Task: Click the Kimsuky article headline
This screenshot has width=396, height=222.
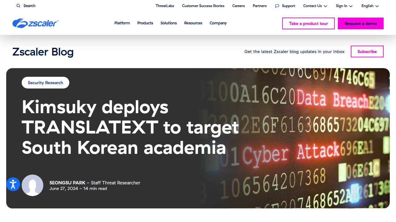Action: coord(130,127)
